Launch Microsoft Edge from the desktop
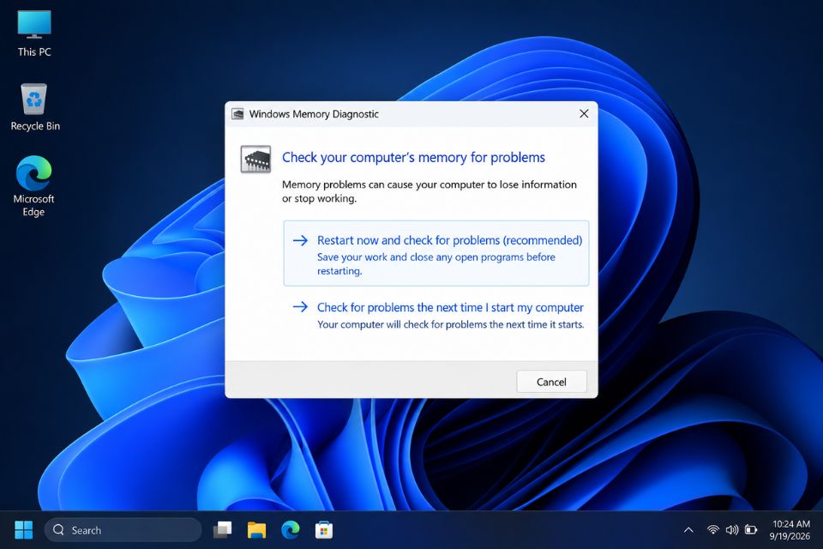Image resolution: width=823 pixels, height=549 pixels. [33, 186]
